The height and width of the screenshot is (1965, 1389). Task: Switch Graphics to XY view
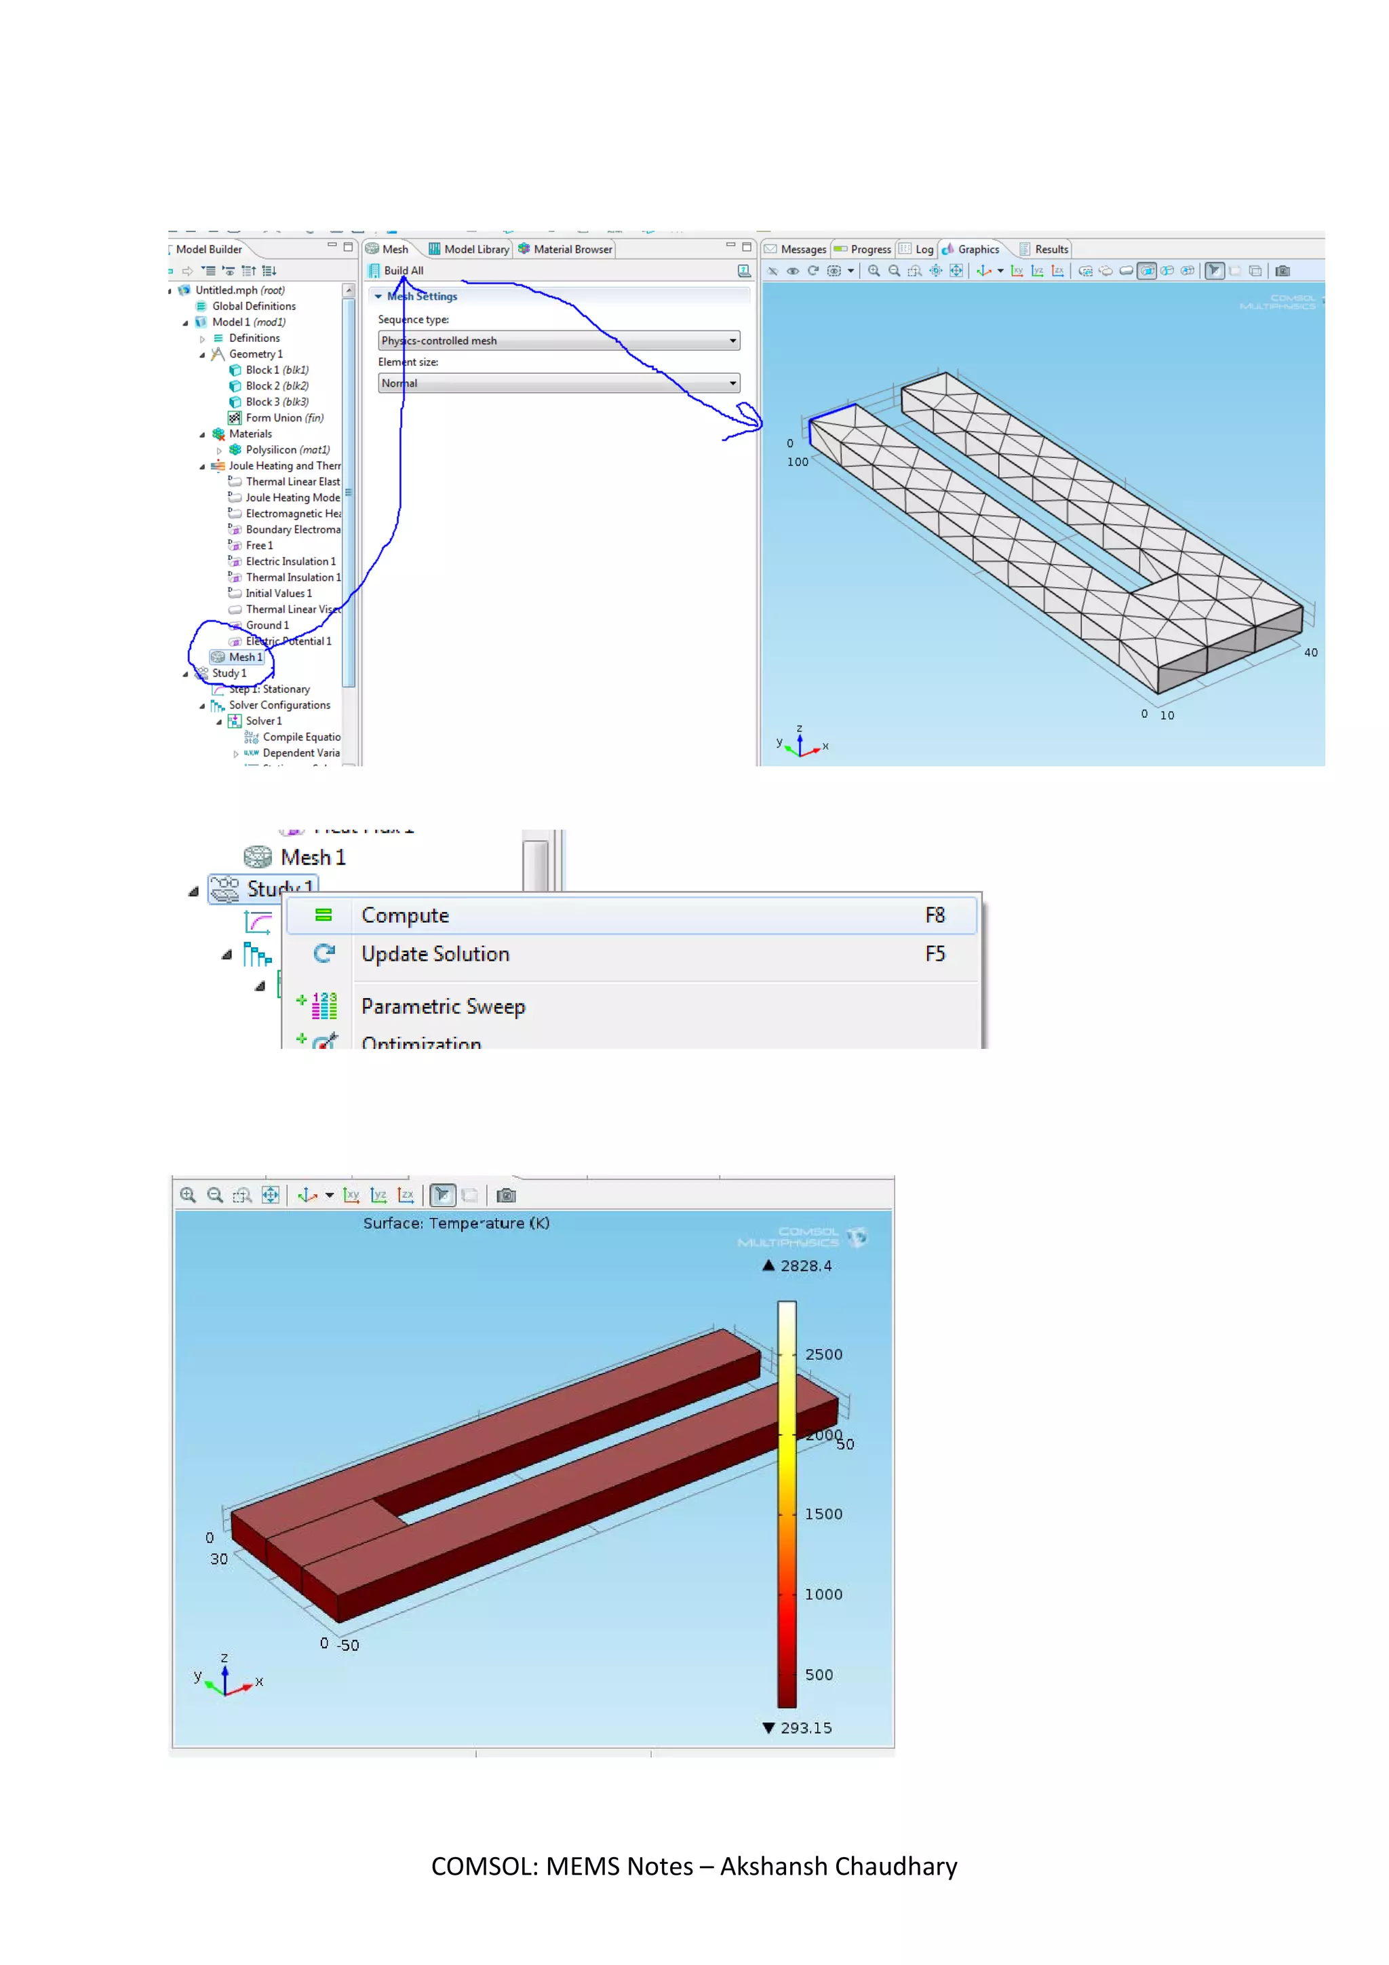(x=1017, y=271)
